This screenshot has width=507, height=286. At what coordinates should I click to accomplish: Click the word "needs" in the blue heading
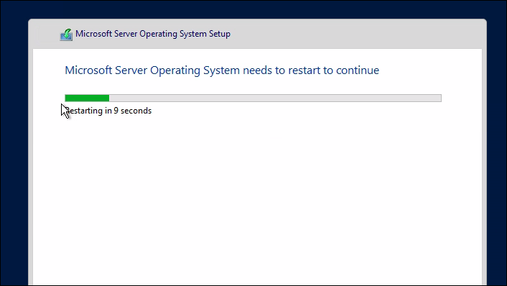coord(257,70)
